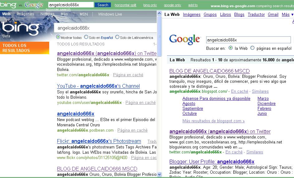Select the Solo de Latinoamérica radio button
The image size is (294, 178).
point(117,37)
